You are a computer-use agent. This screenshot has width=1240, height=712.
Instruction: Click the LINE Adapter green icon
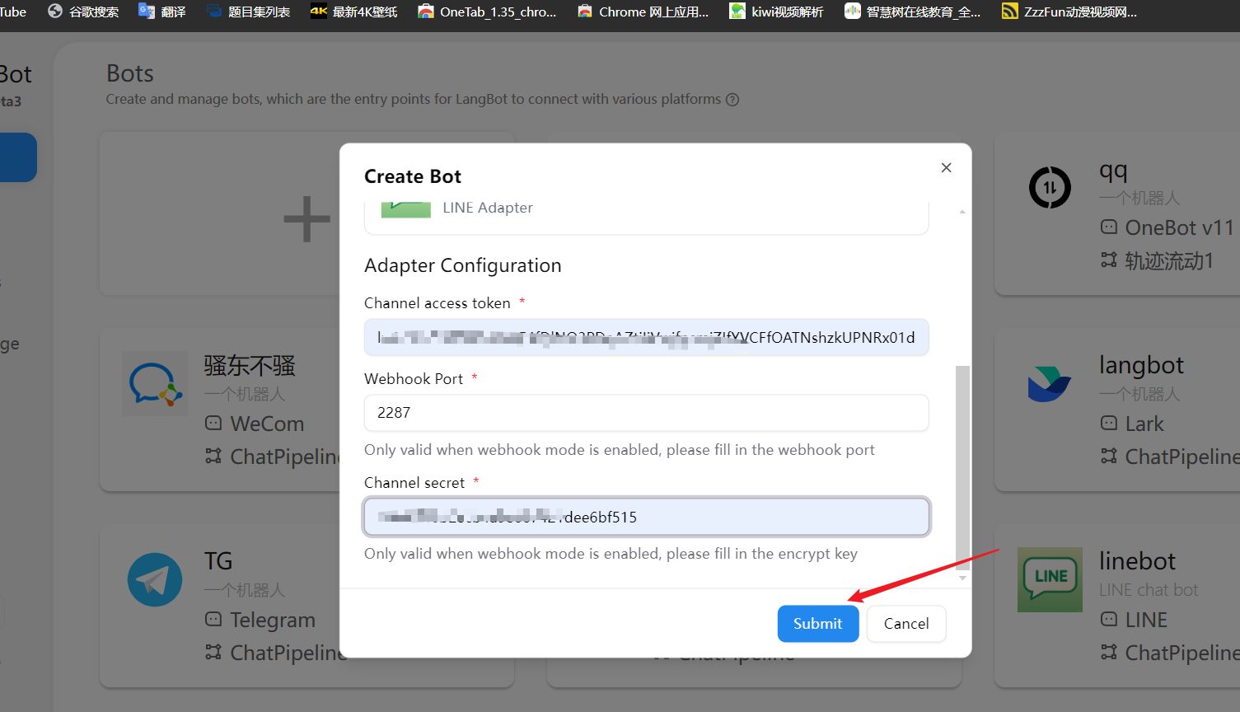406,209
